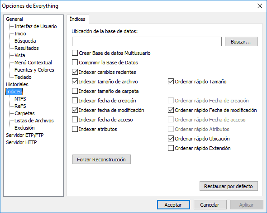Image resolution: width=267 pixels, height=213 pixels.
Task: Open Menú Contextual settings
Action: [x=33, y=63]
